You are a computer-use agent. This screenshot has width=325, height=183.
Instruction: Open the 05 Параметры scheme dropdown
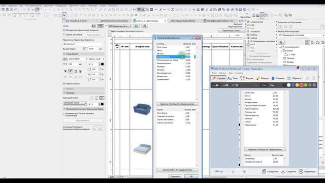pyautogui.click(x=120, y=26)
